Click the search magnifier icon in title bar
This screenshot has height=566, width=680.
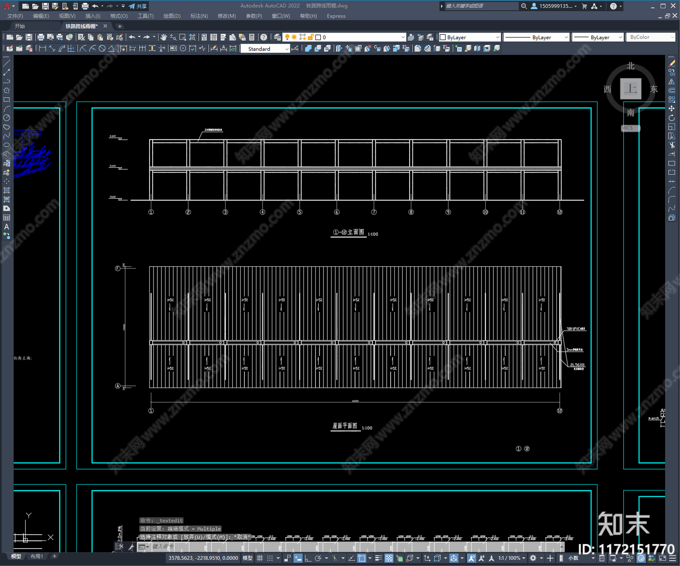(524, 6)
